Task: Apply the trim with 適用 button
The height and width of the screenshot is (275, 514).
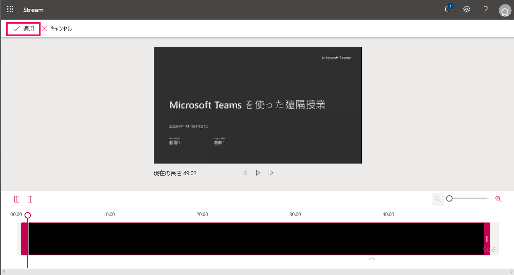Action: (x=24, y=29)
